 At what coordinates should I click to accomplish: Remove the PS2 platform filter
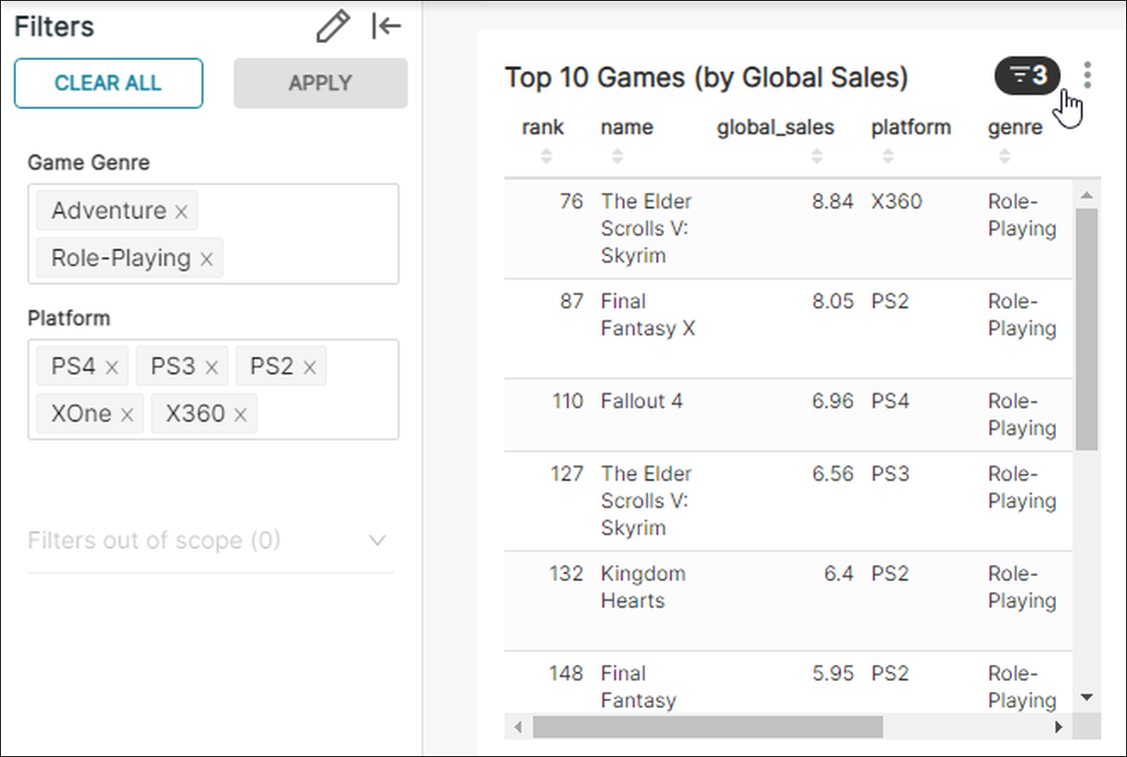click(309, 366)
